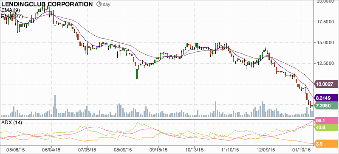339x154 pixels.
Task: Click the 40.8 green ADX value tag
Action: click(325, 128)
